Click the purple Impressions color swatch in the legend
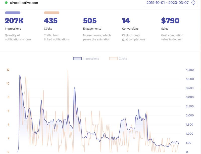 tap(77, 59)
